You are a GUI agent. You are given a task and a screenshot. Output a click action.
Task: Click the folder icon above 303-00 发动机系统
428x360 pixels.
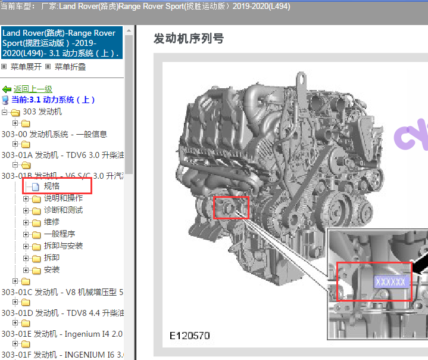click(x=26, y=123)
